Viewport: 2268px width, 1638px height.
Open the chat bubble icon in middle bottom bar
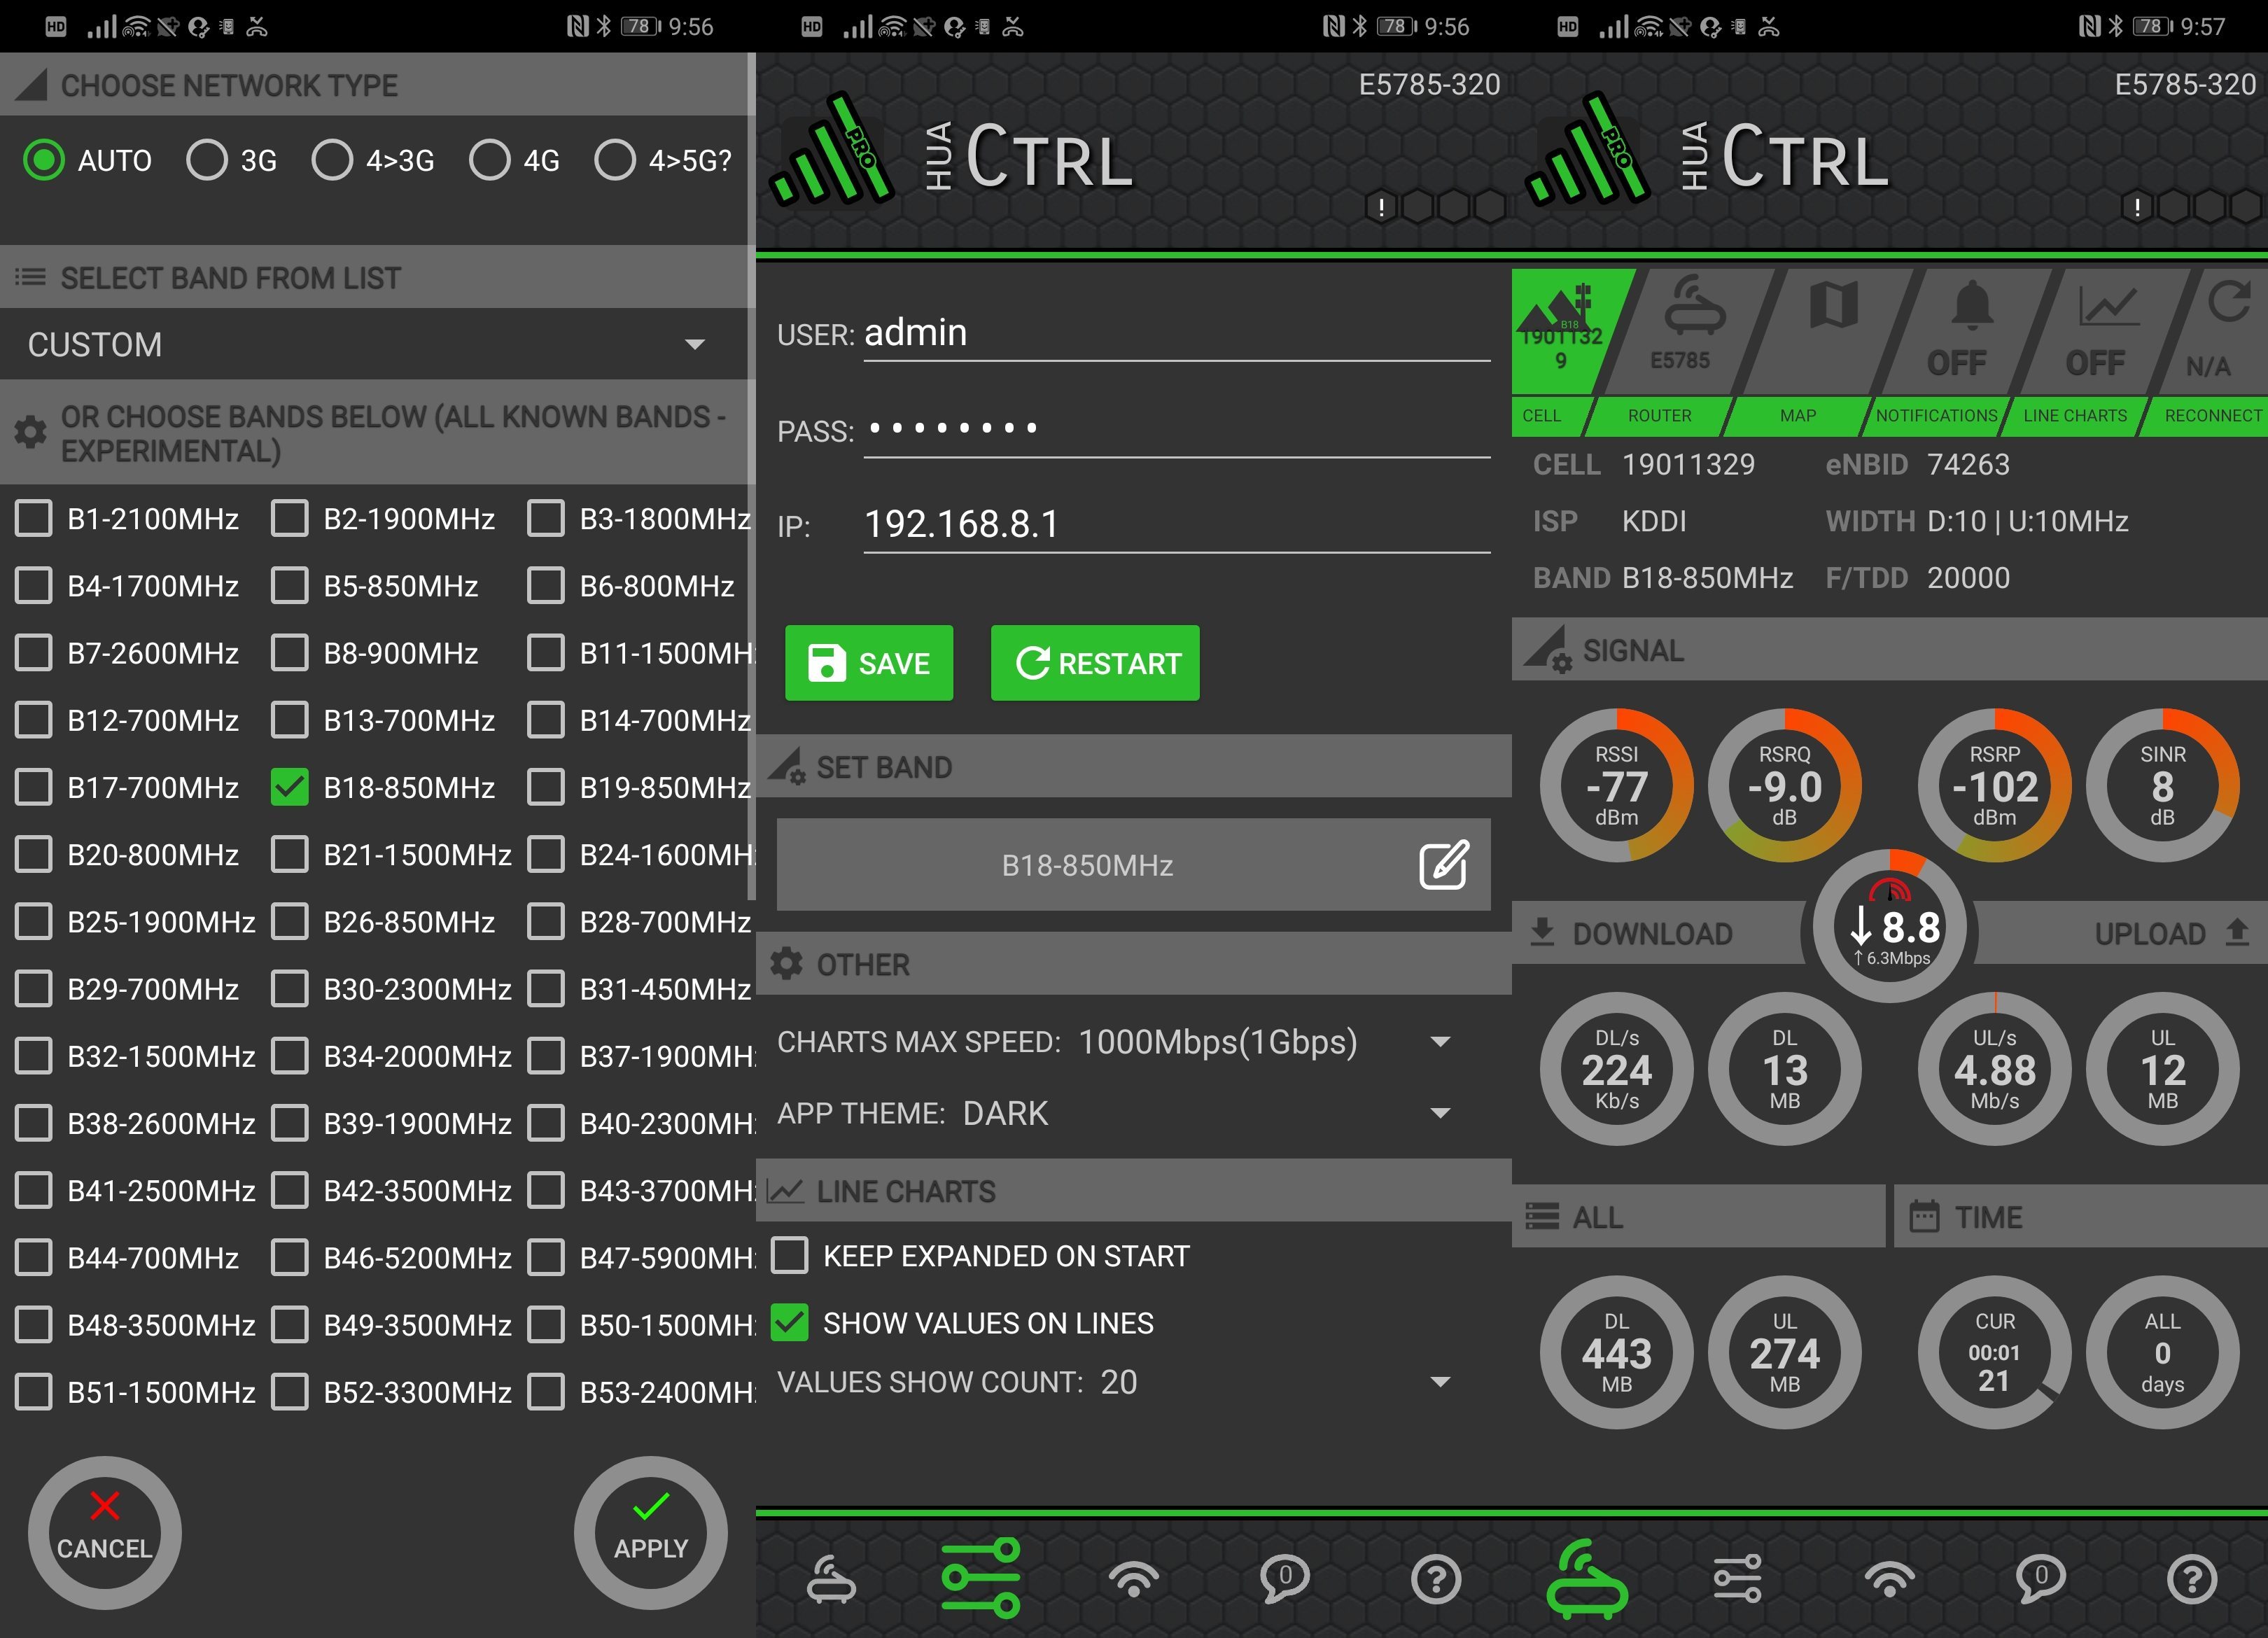click(1285, 1579)
